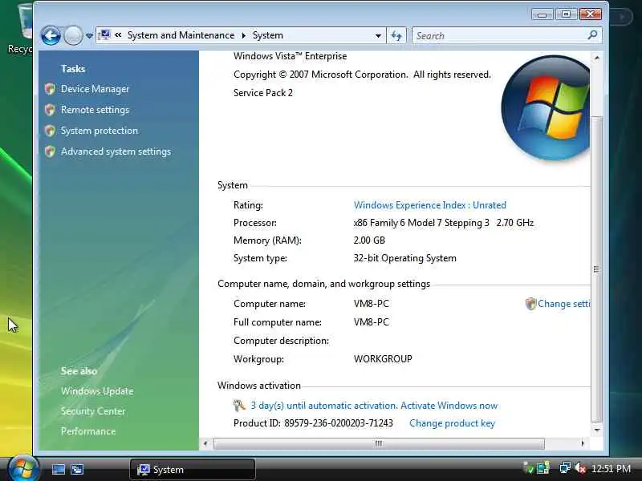Click the magnifier search icon

[592, 35]
